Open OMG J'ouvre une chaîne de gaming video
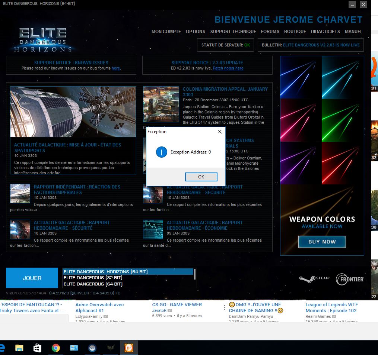Viewport: 378px width, 355px height. 256,307
